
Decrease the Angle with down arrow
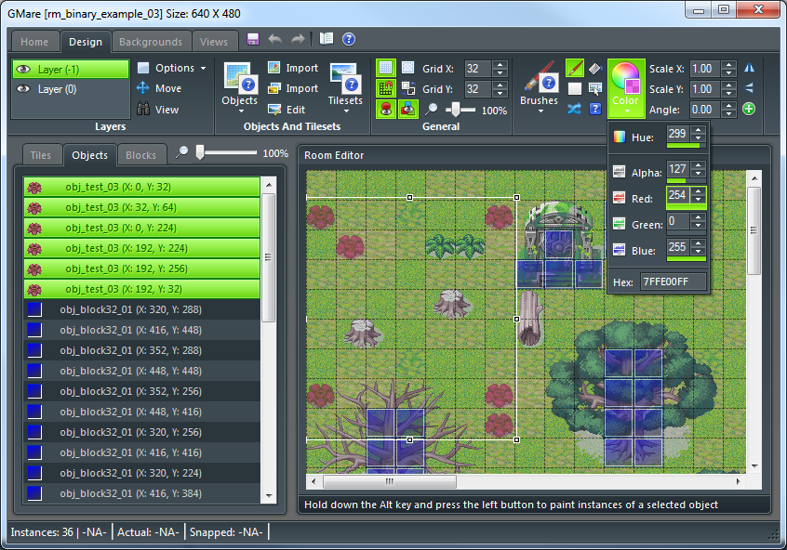click(728, 113)
